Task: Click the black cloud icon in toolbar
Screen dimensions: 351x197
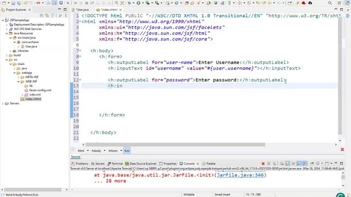Action: tap(310, 3)
